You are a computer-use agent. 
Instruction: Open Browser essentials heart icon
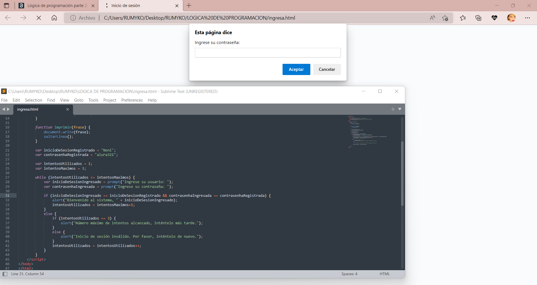(494, 18)
